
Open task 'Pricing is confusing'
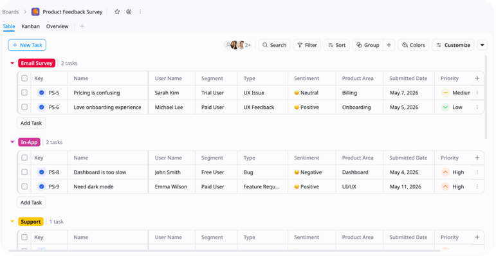[x=96, y=93]
